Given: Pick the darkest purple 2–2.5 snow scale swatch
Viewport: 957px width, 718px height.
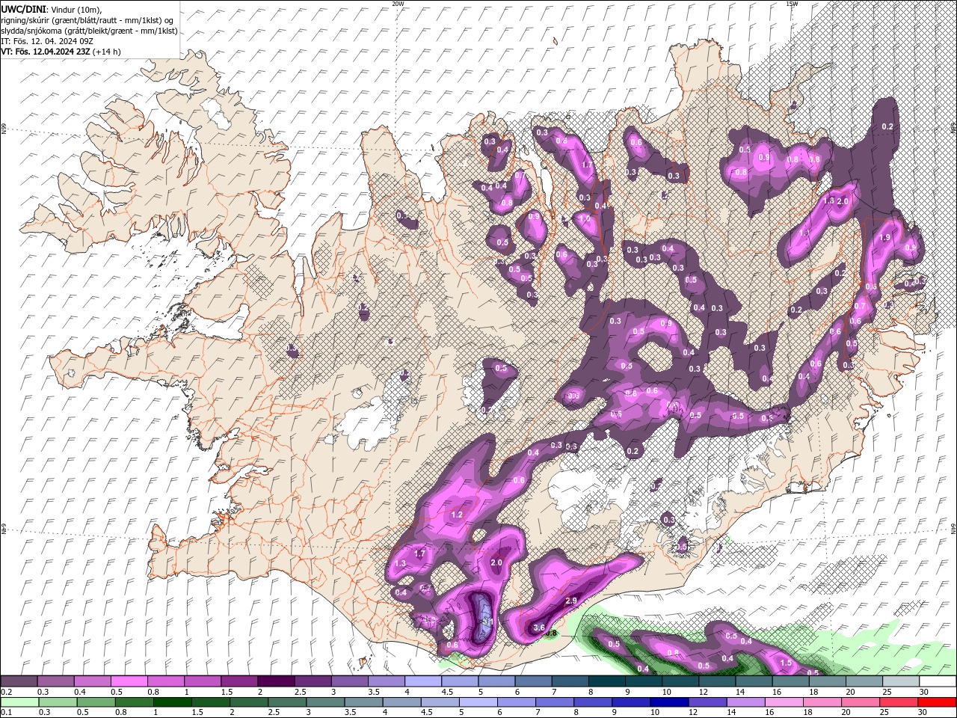Looking at the screenshot, I should click(276, 681).
